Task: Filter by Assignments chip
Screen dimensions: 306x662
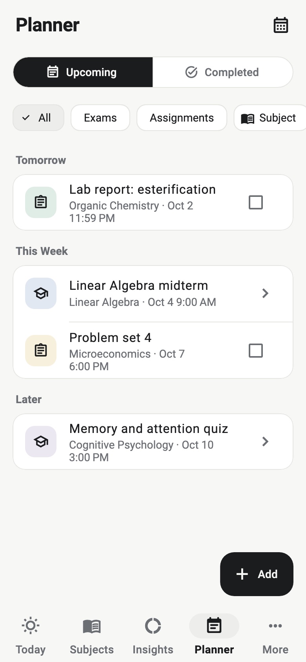Action: tap(182, 118)
